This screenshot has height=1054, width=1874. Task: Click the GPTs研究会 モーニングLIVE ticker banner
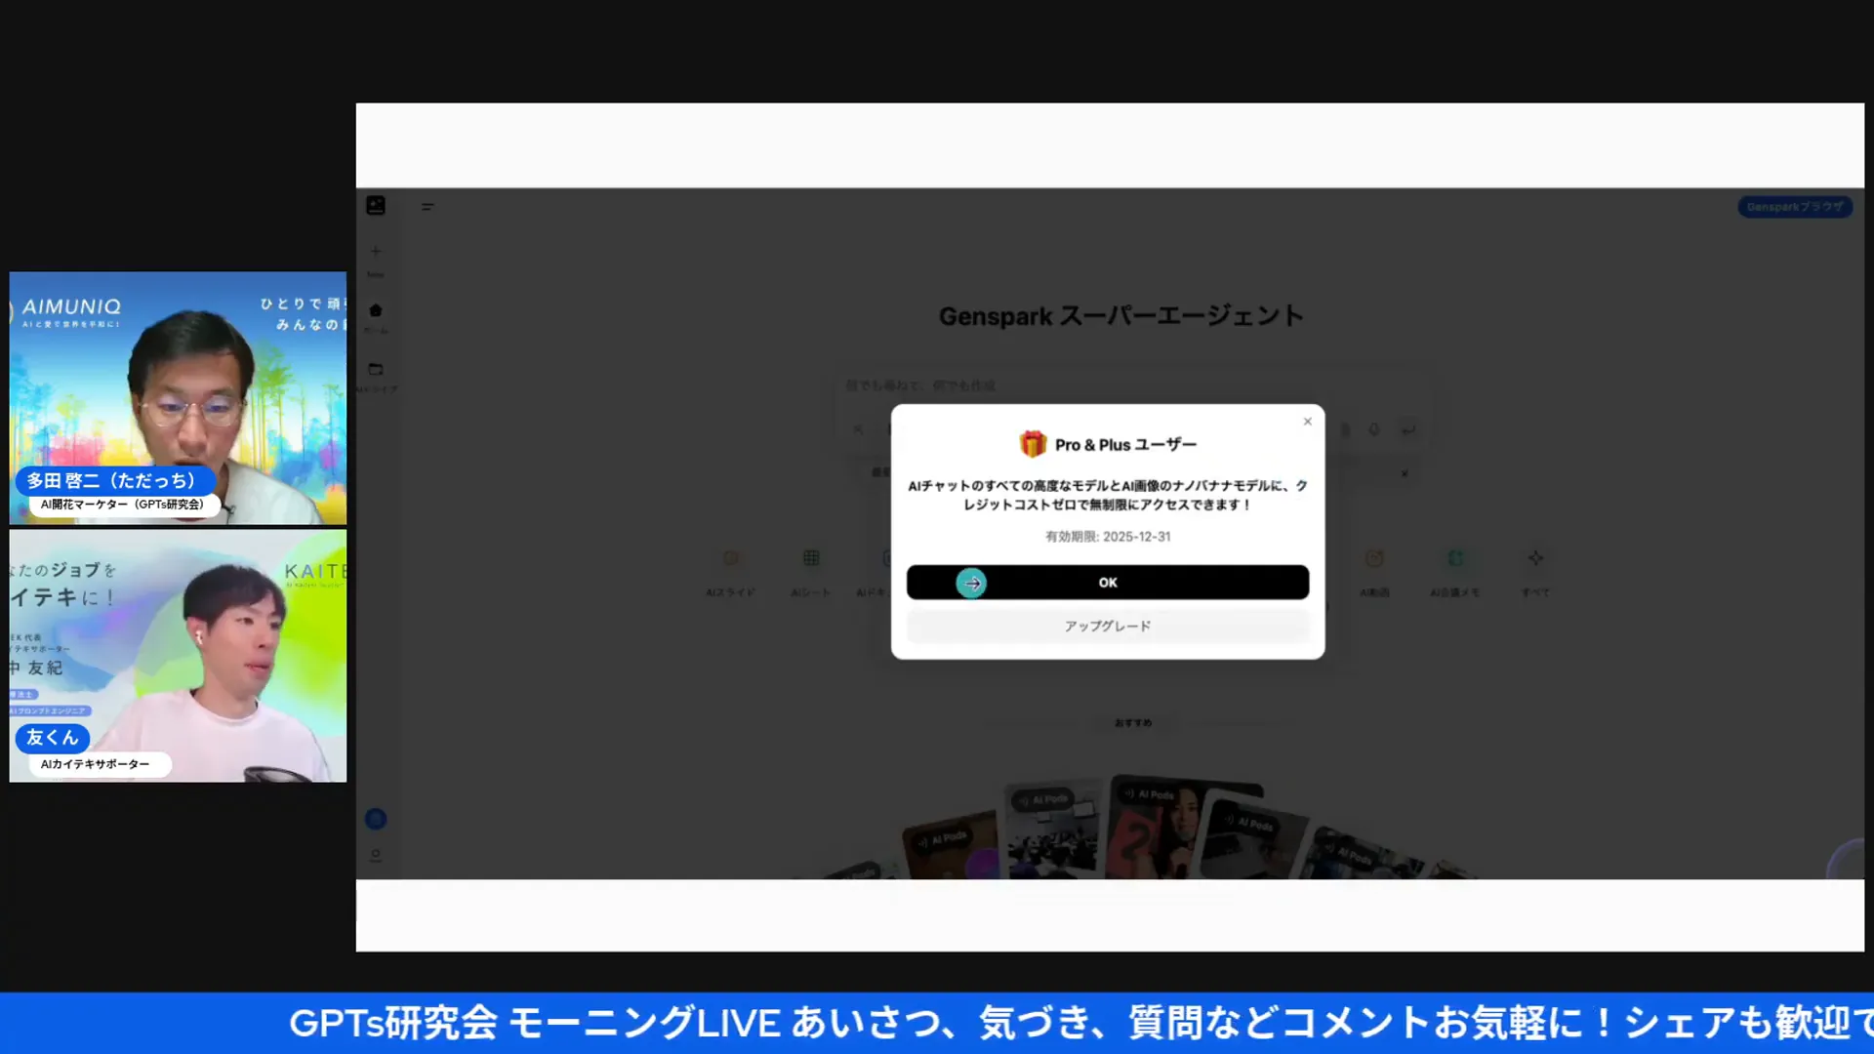coord(937,1023)
